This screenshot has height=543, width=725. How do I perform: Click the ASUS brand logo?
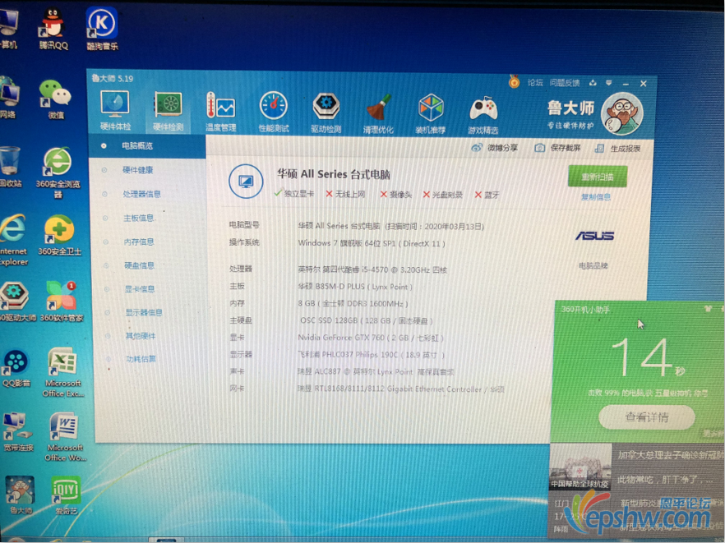pos(594,236)
